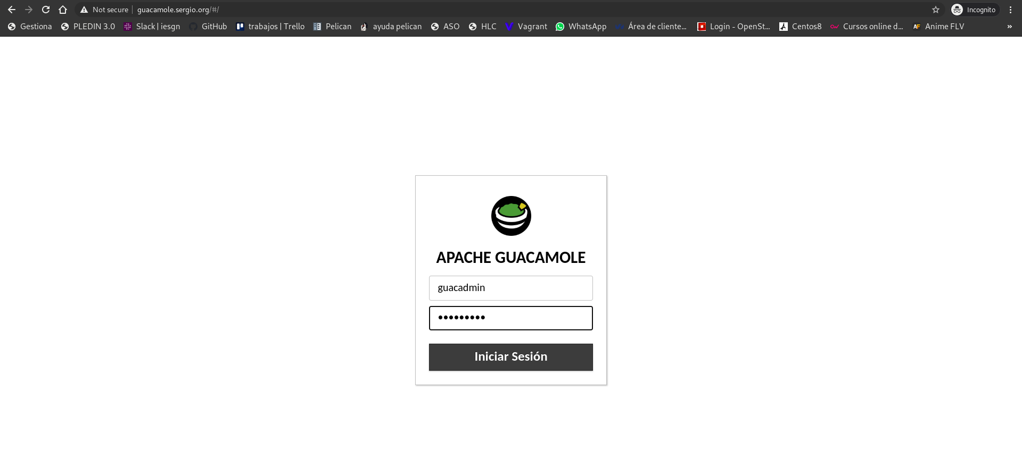Open the Centos8 bookmark
Image resolution: width=1022 pixels, height=452 pixels.
(x=800, y=27)
